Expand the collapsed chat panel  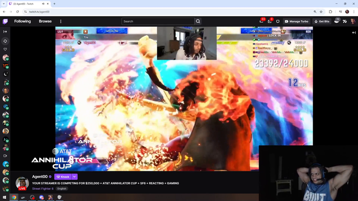click(354, 32)
